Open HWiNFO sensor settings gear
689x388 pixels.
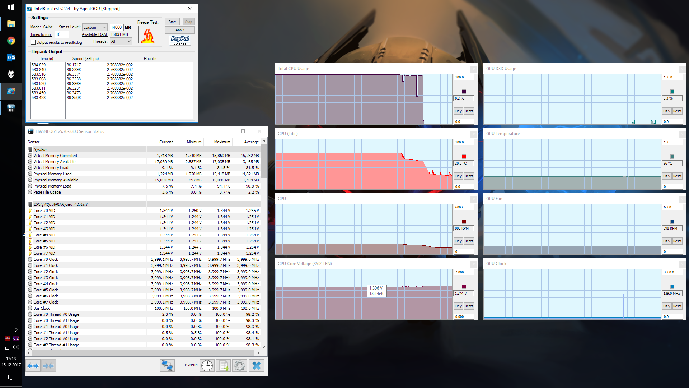point(240,366)
